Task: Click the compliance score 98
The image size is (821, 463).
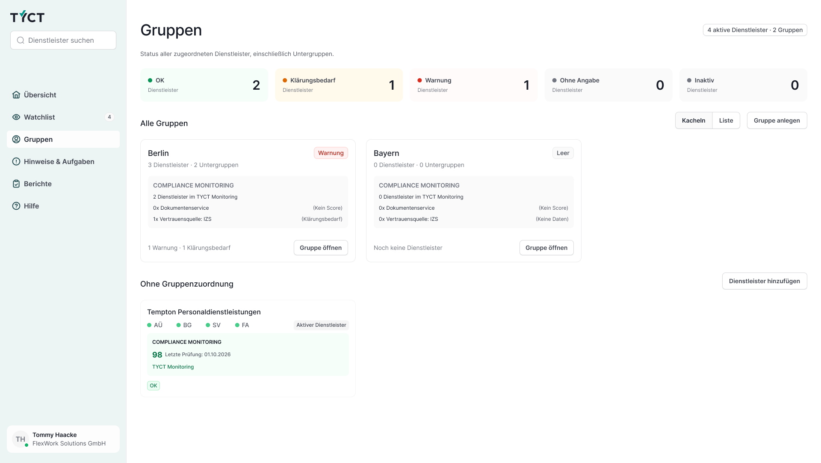Action: (157, 355)
